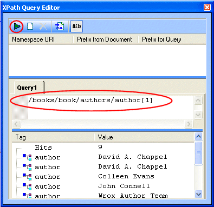
Task: Click the XML document import icon
Action: pos(60,26)
